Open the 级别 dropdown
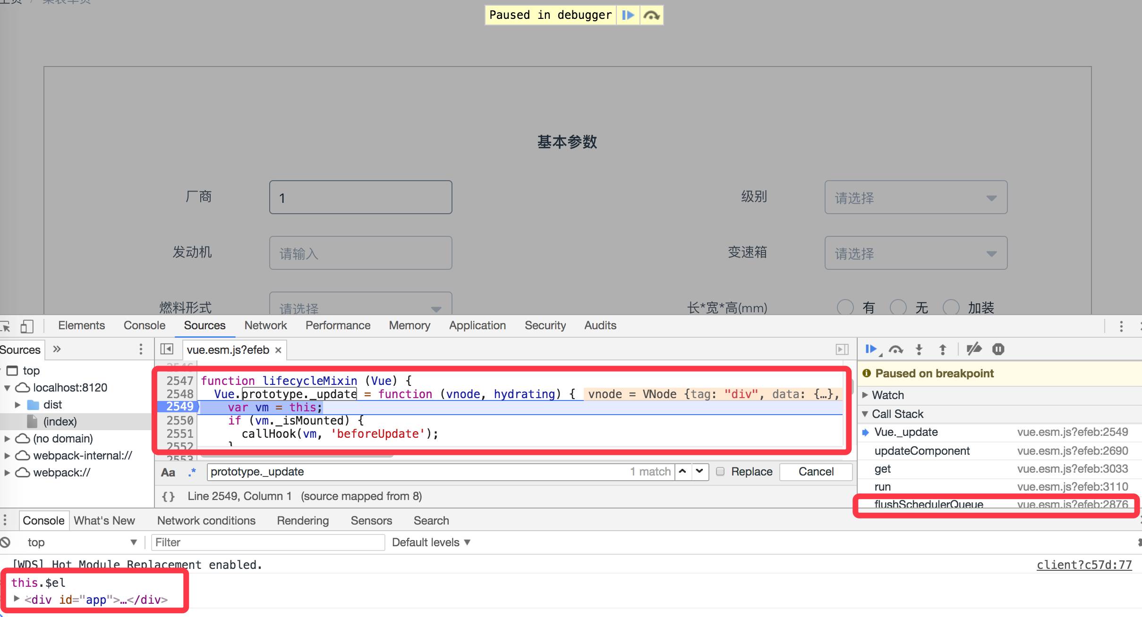 (915, 197)
